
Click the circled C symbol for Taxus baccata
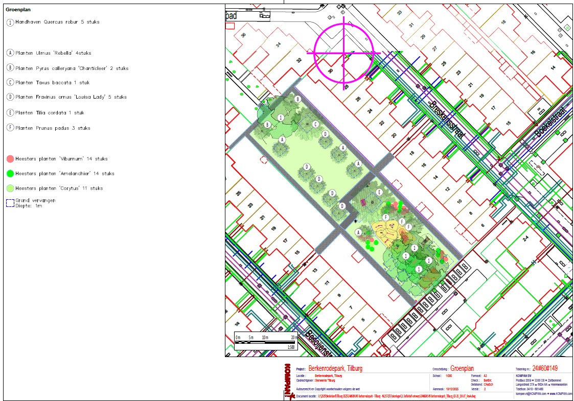[x=10, y=82]
